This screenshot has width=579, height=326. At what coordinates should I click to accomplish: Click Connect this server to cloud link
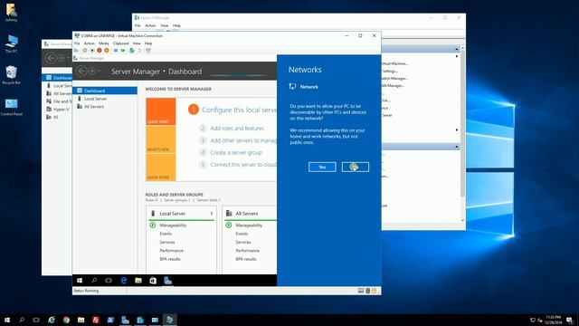click(243, 165)
